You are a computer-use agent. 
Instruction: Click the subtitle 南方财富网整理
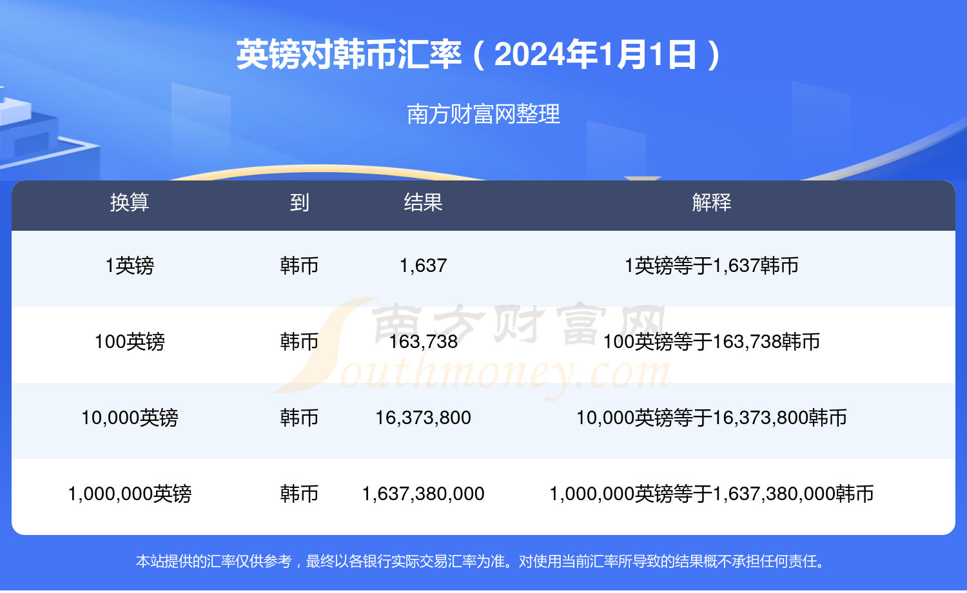[484, 115]
